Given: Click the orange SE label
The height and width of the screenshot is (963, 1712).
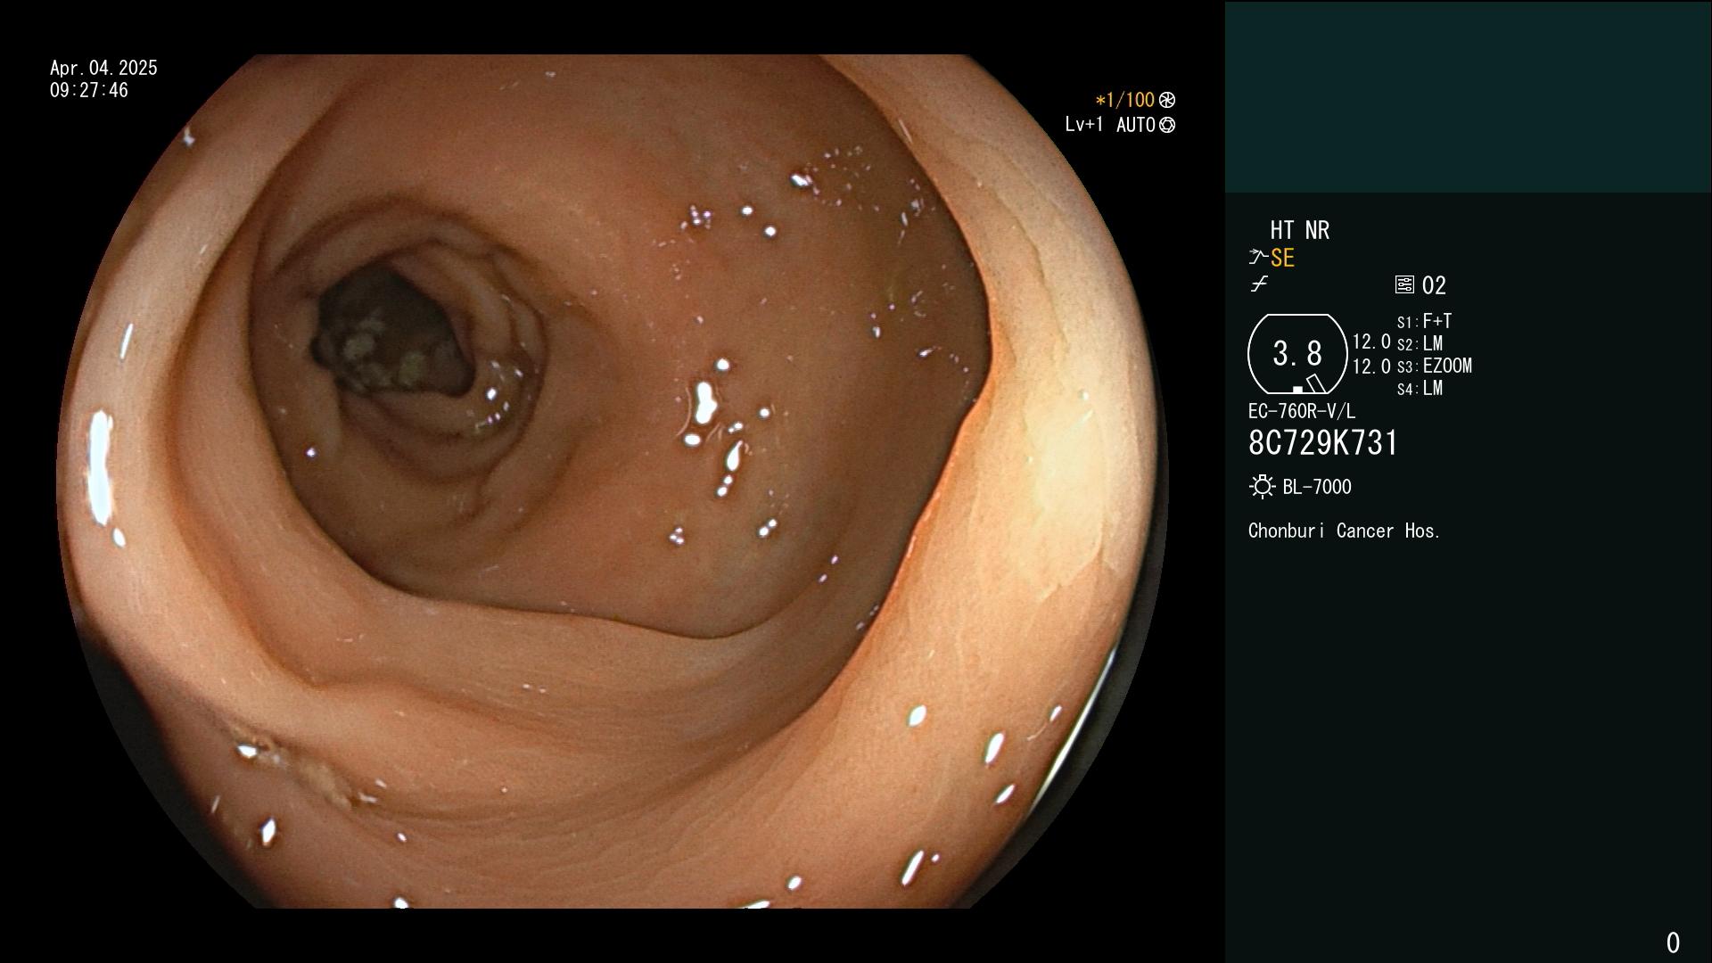Looking at the screenshot, I should click(x=1282, y=258).
